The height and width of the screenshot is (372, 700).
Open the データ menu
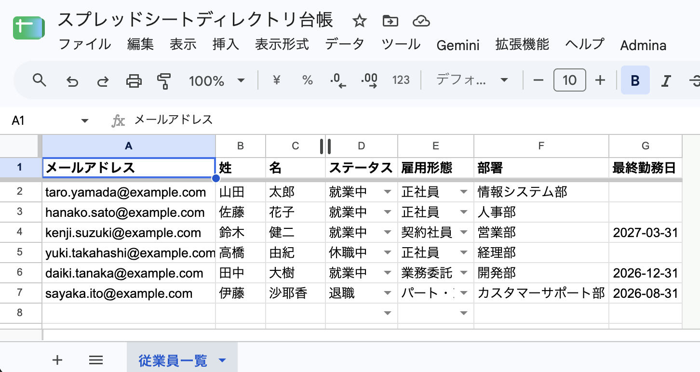click(x=344, y=45)
